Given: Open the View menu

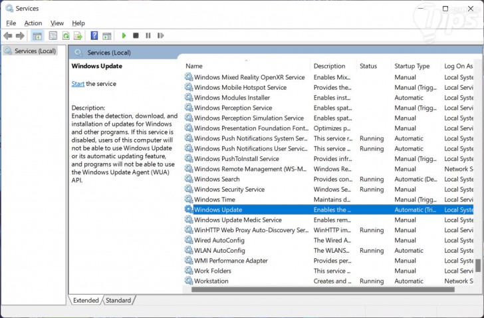Looking at the screenshot, I should point(57,23).
